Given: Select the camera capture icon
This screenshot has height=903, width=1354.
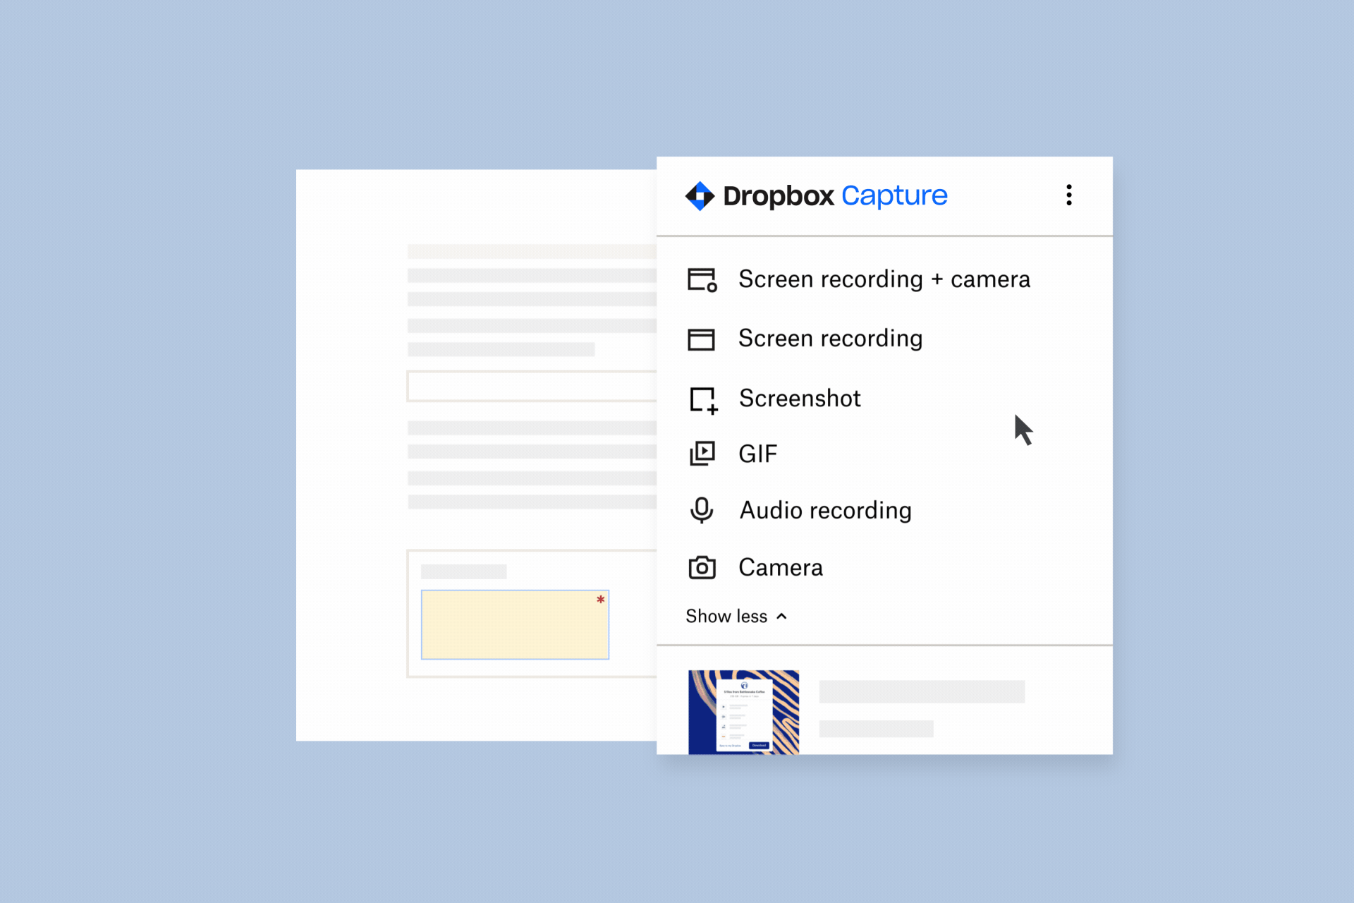Looking at the screenshot, I should [x=703, y=566].
